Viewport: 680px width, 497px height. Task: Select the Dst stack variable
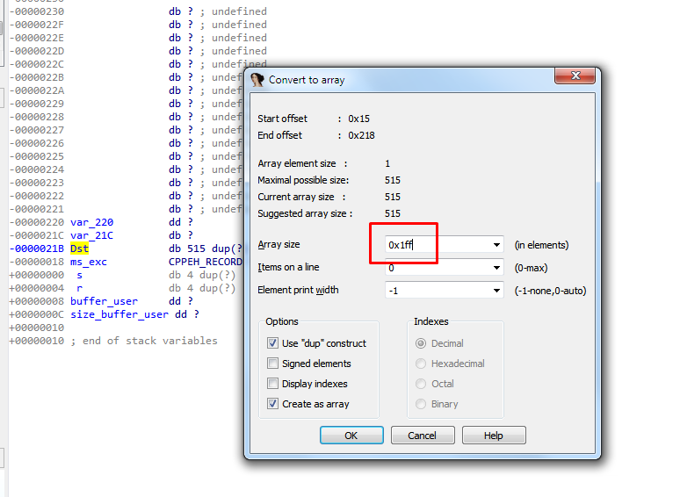point(80,248)
